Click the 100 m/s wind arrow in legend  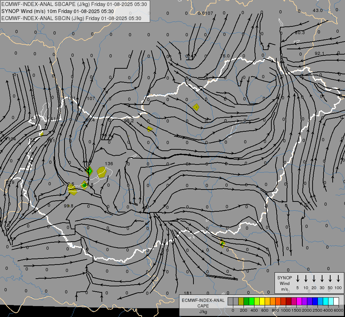coord(338,279)
